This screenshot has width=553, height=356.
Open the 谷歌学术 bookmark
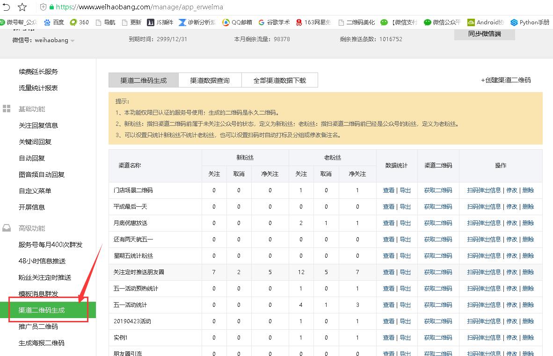(274, 22)
